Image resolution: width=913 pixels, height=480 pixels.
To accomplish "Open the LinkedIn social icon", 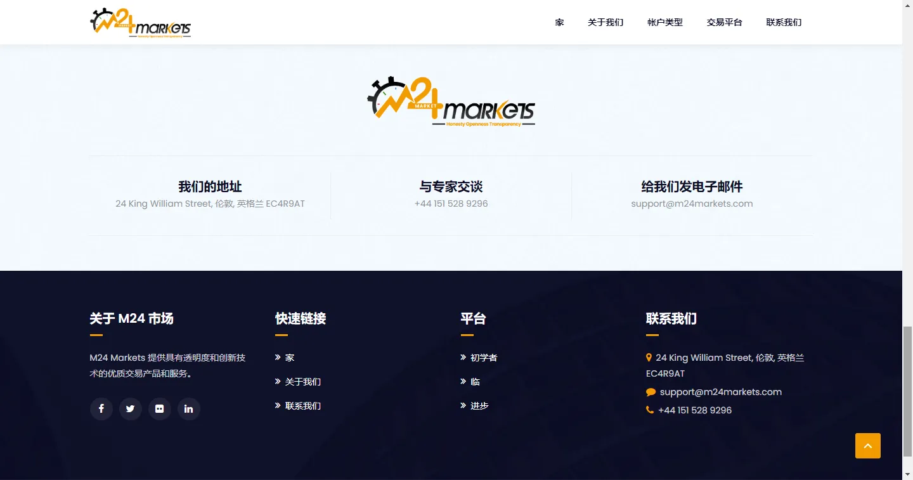I will pos(189,409).
